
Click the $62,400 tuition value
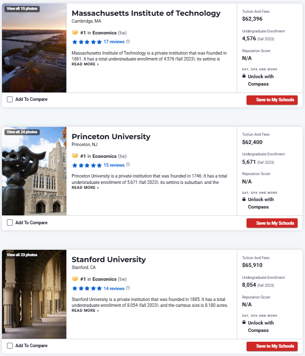252,143
